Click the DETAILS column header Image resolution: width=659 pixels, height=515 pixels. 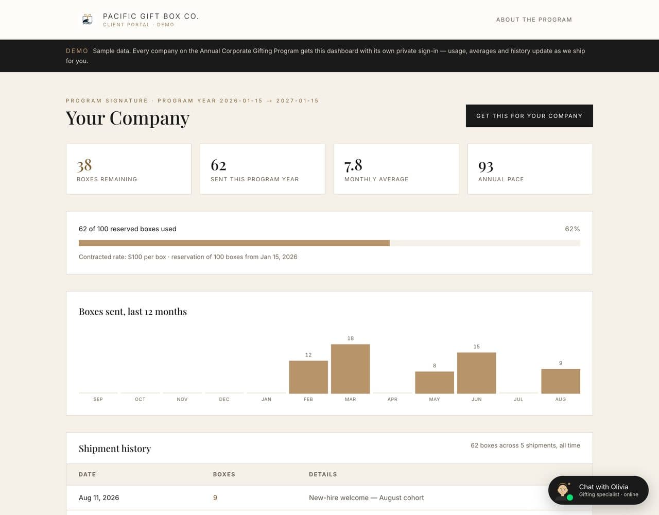[323, 474]
